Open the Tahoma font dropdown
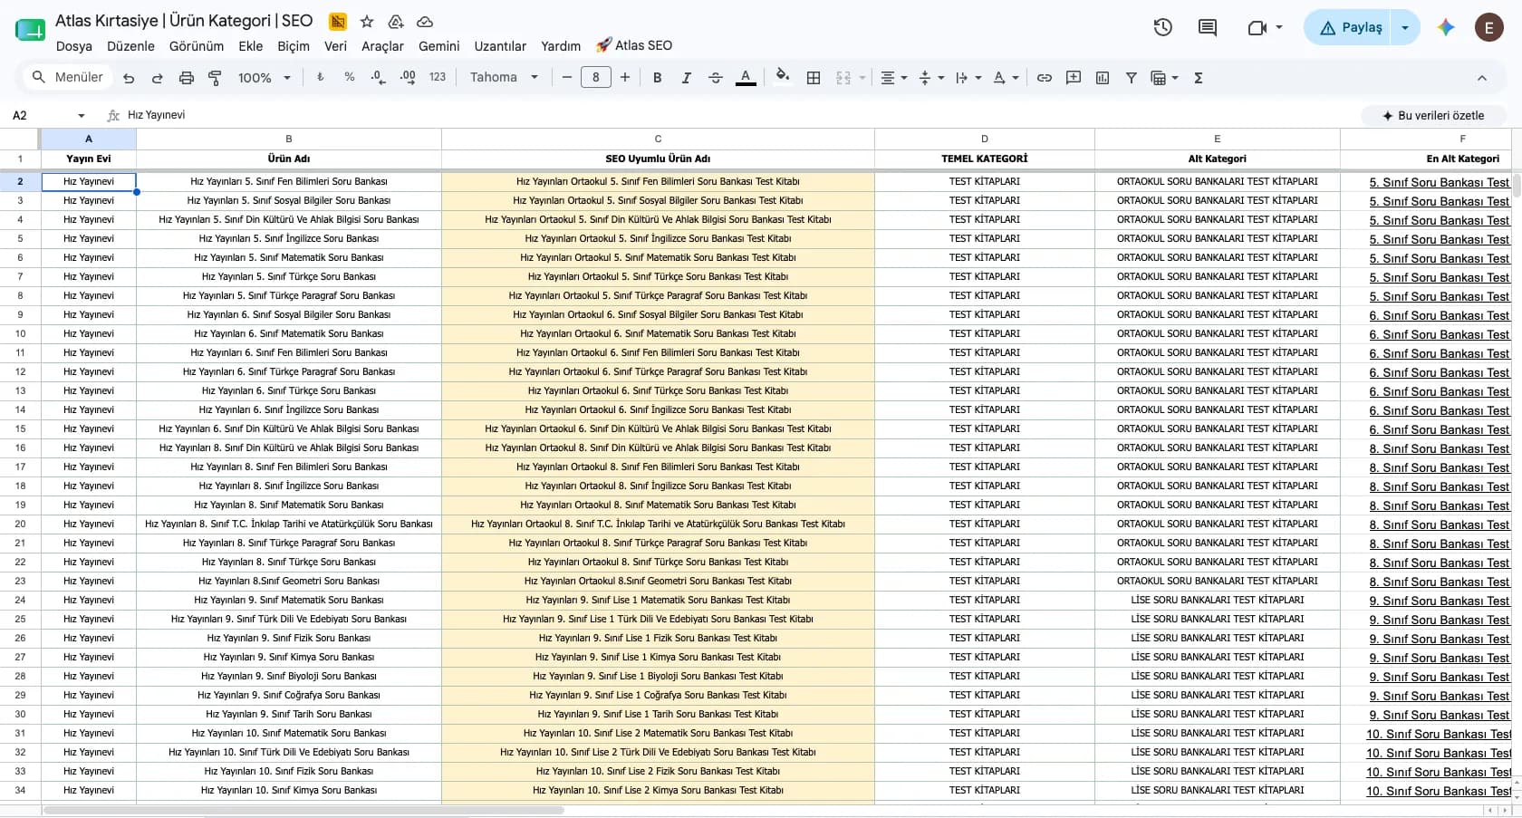Screen dimensions: 1522x818 click(505, 78)
